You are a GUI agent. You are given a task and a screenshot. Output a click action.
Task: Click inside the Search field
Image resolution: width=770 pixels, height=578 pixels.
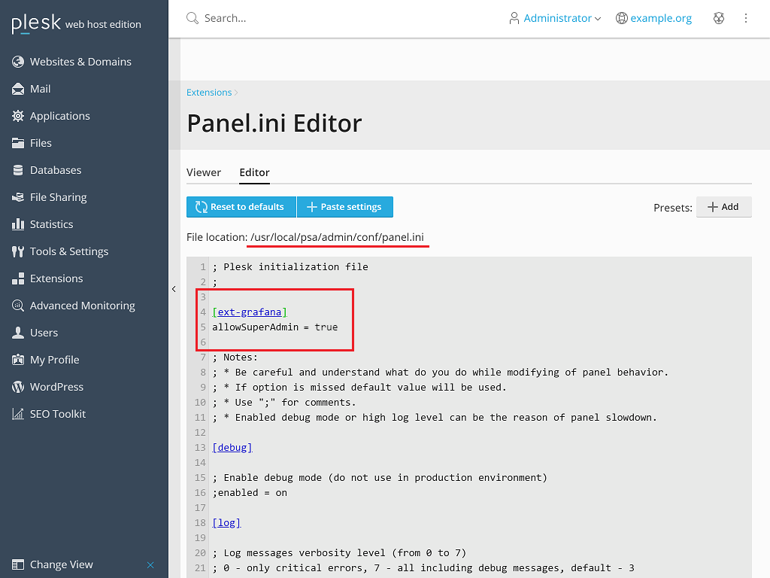[x=301, y=18]
